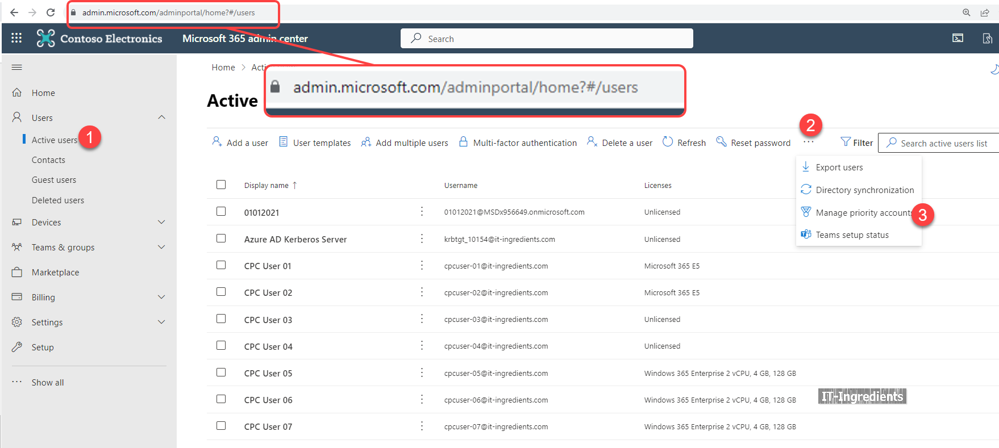This screenshot has height=448, width=999.
Task: Reload the page with browser refresh icon
Action: pyautogui.click(x=51, y=12)
